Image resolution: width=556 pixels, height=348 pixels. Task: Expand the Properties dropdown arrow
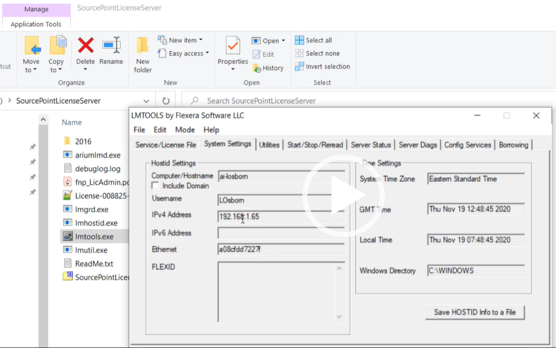(233, 69)
